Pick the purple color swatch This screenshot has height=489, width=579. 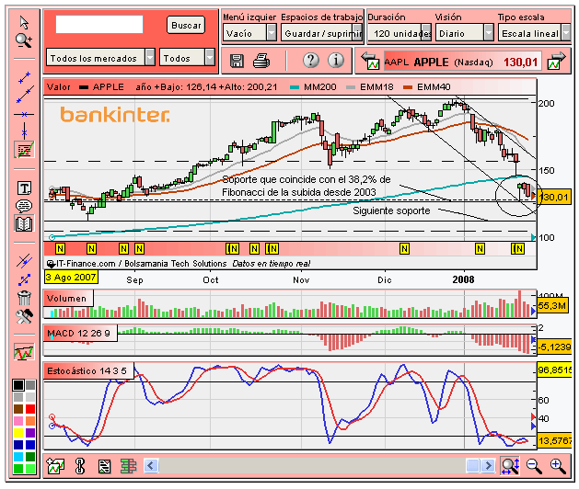pos(30,433)
